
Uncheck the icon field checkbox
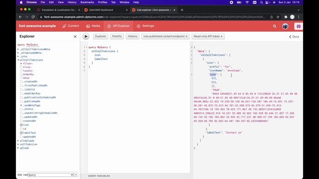[x=21, y=125]
